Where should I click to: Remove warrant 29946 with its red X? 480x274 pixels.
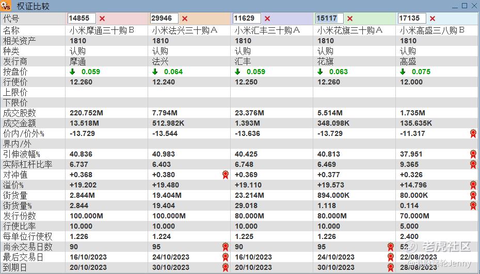click(185, 19)
